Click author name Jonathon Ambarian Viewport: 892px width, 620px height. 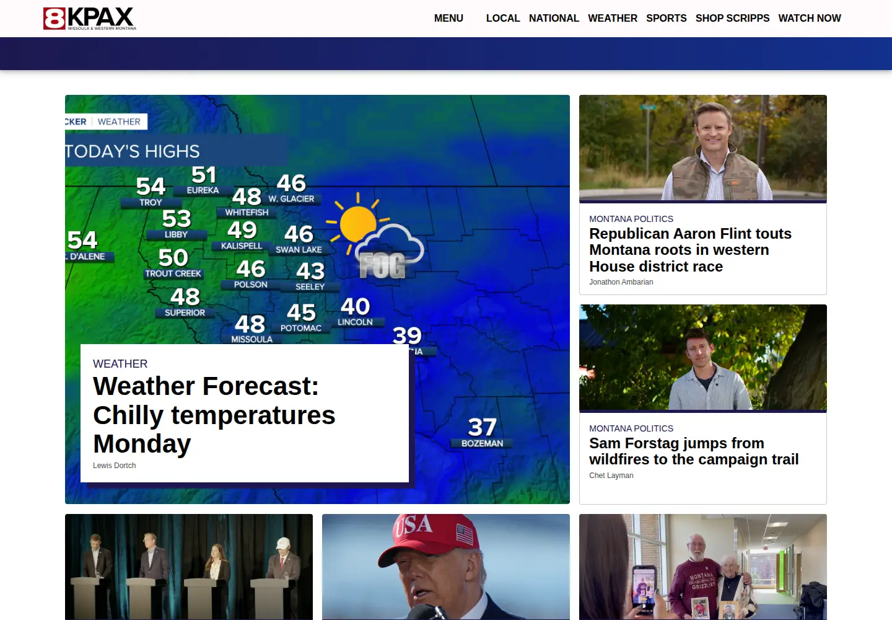(621, 282)
